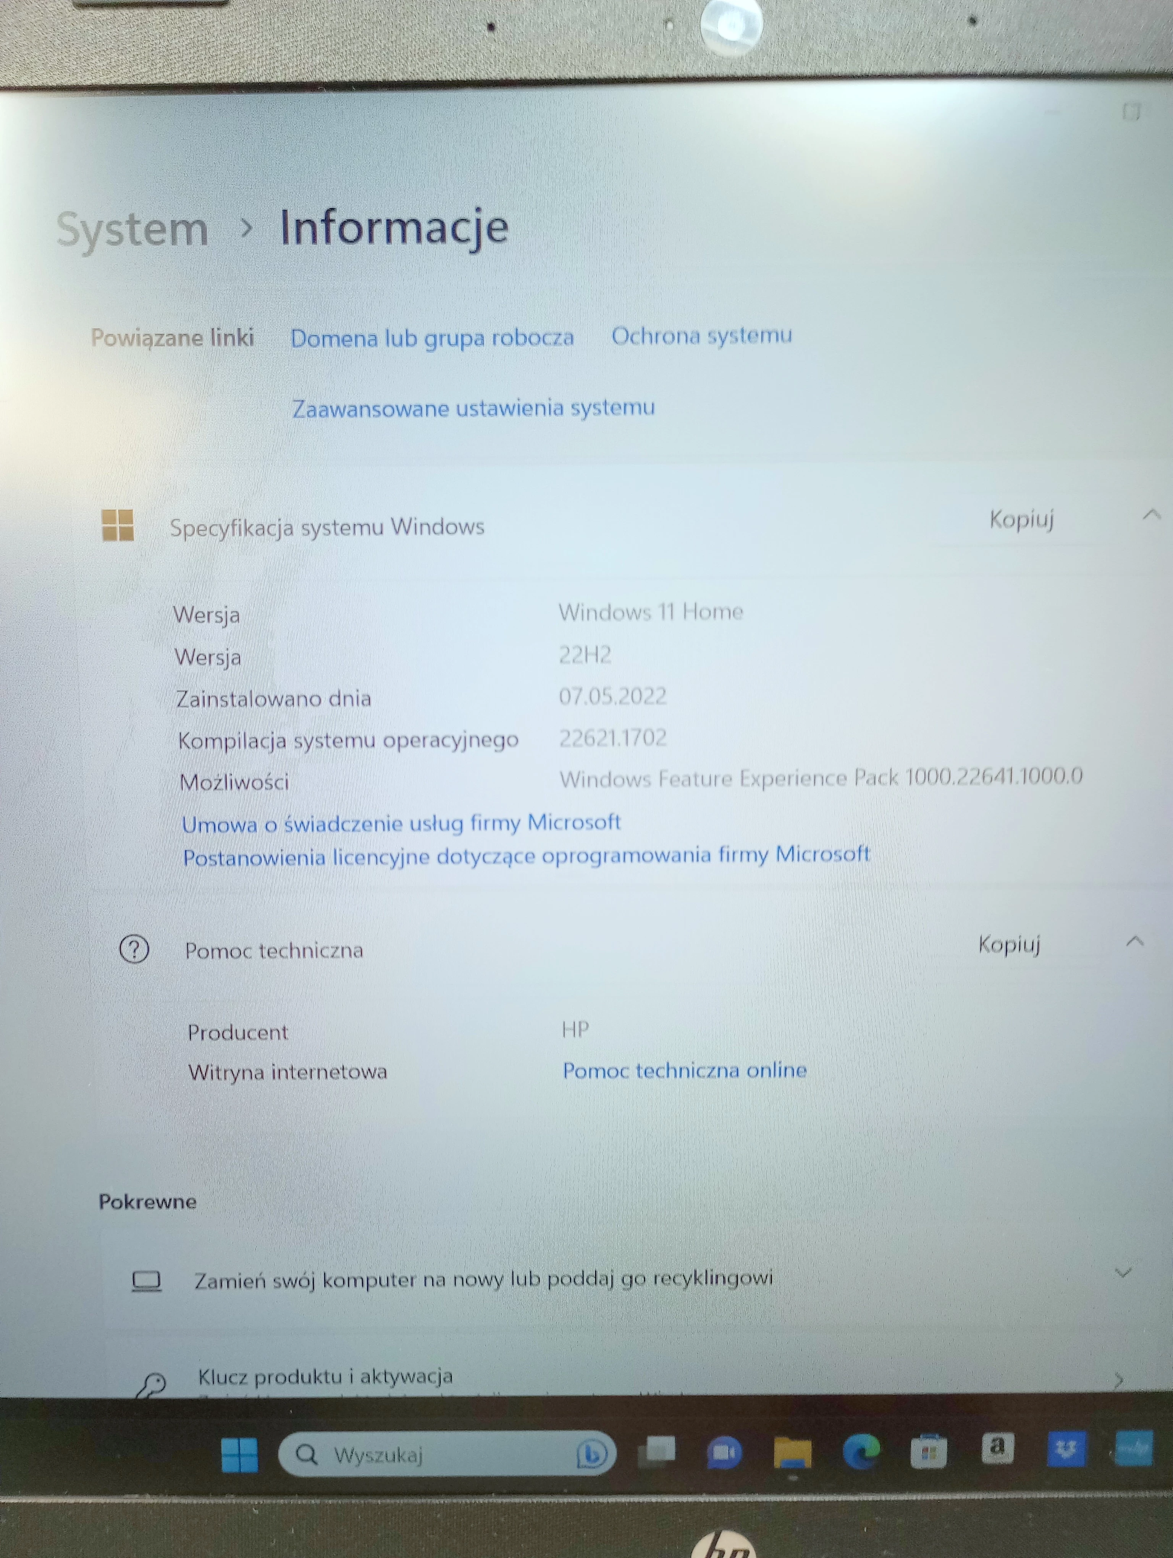Copy Windows specification with Kopiuj button

[1022, 519]
